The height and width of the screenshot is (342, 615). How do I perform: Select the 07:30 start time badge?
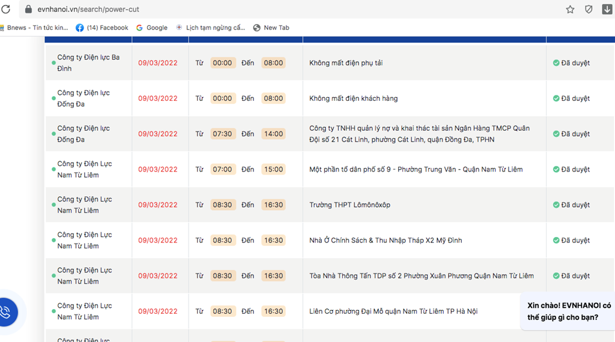[223, 134]
